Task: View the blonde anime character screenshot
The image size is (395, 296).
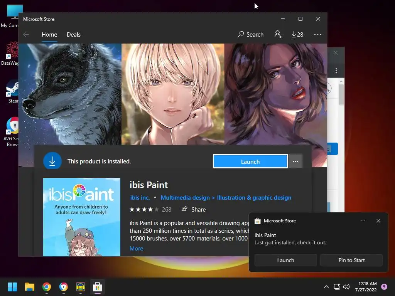Action: pos(173,94)
